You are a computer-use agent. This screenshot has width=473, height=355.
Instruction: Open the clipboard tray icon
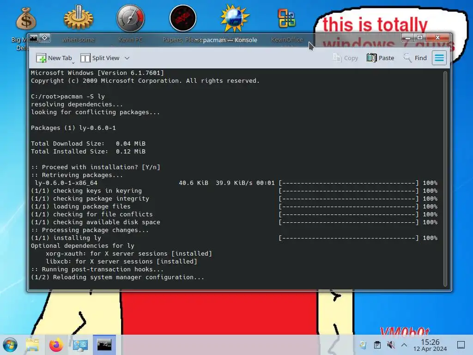(377, 345)
